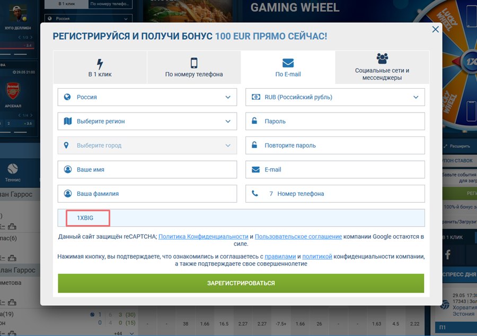The width and height of the screenshot is (477, 336).
Task: Focus the E-mail input field
Action: tap(335, 169)
